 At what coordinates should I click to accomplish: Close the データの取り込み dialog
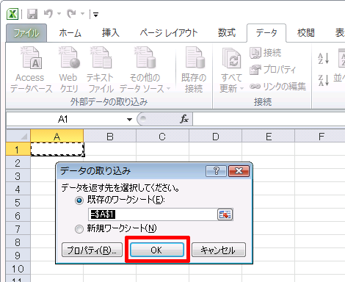[x=239, y=171]
